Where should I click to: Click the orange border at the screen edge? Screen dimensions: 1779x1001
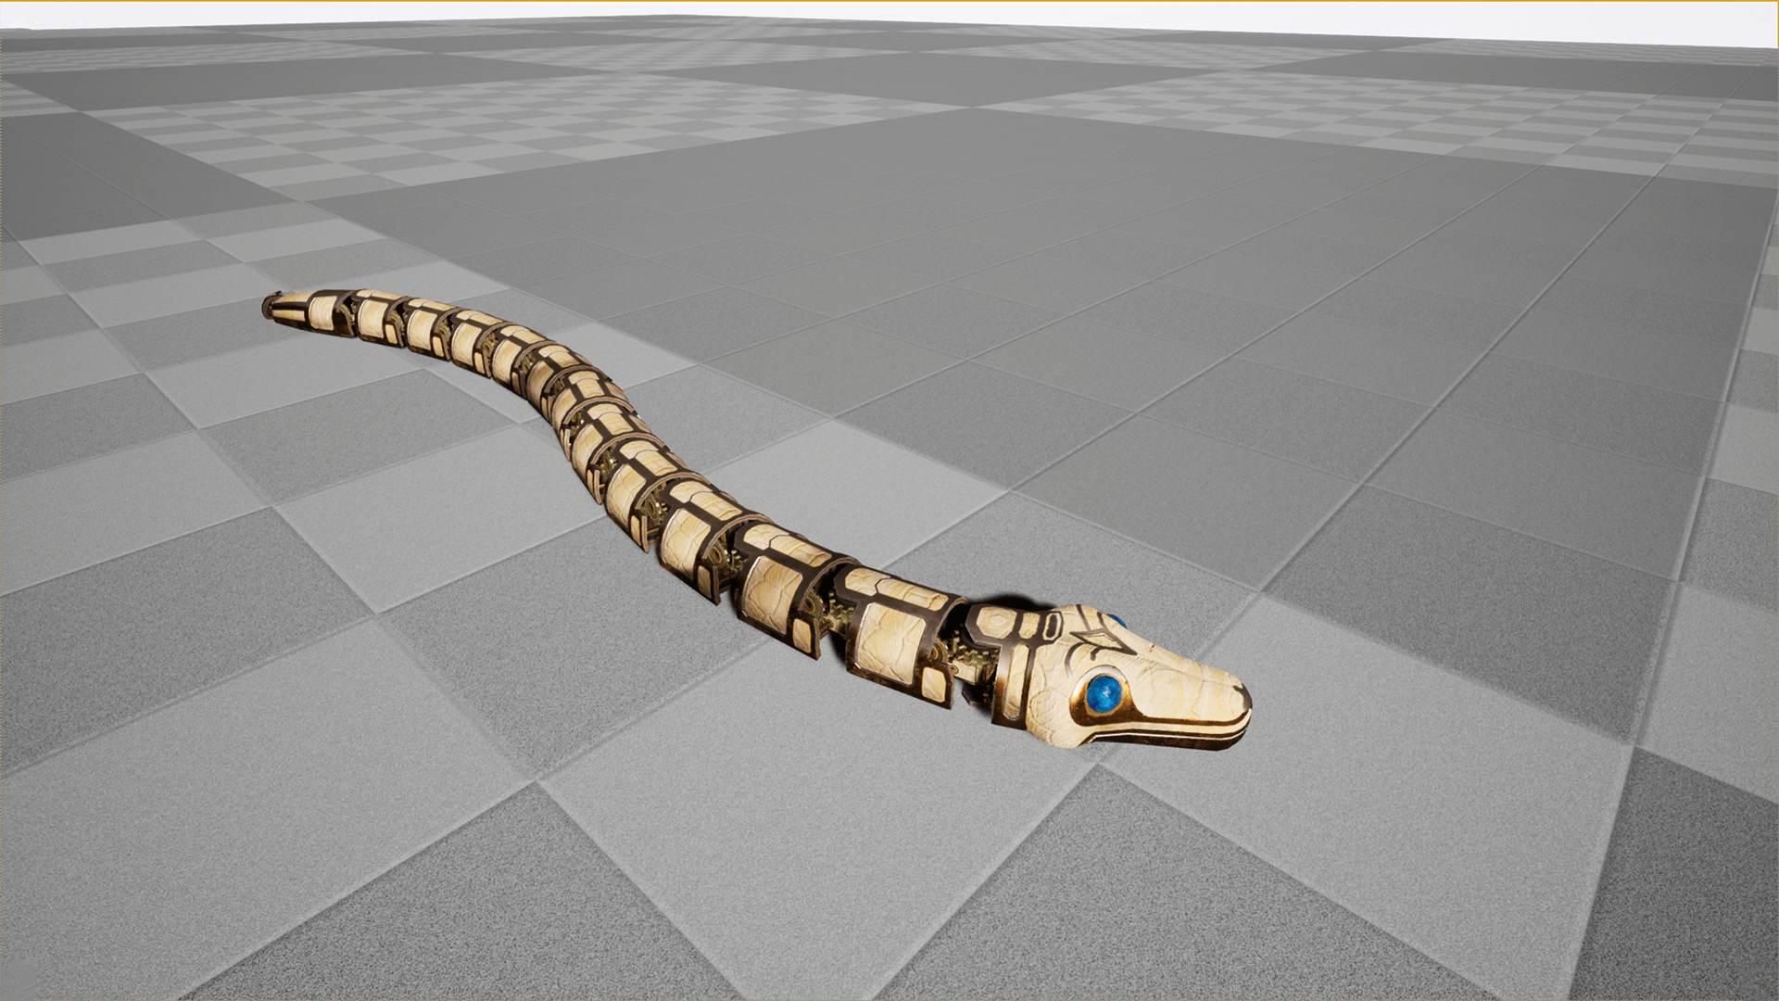tap(889, 2)
